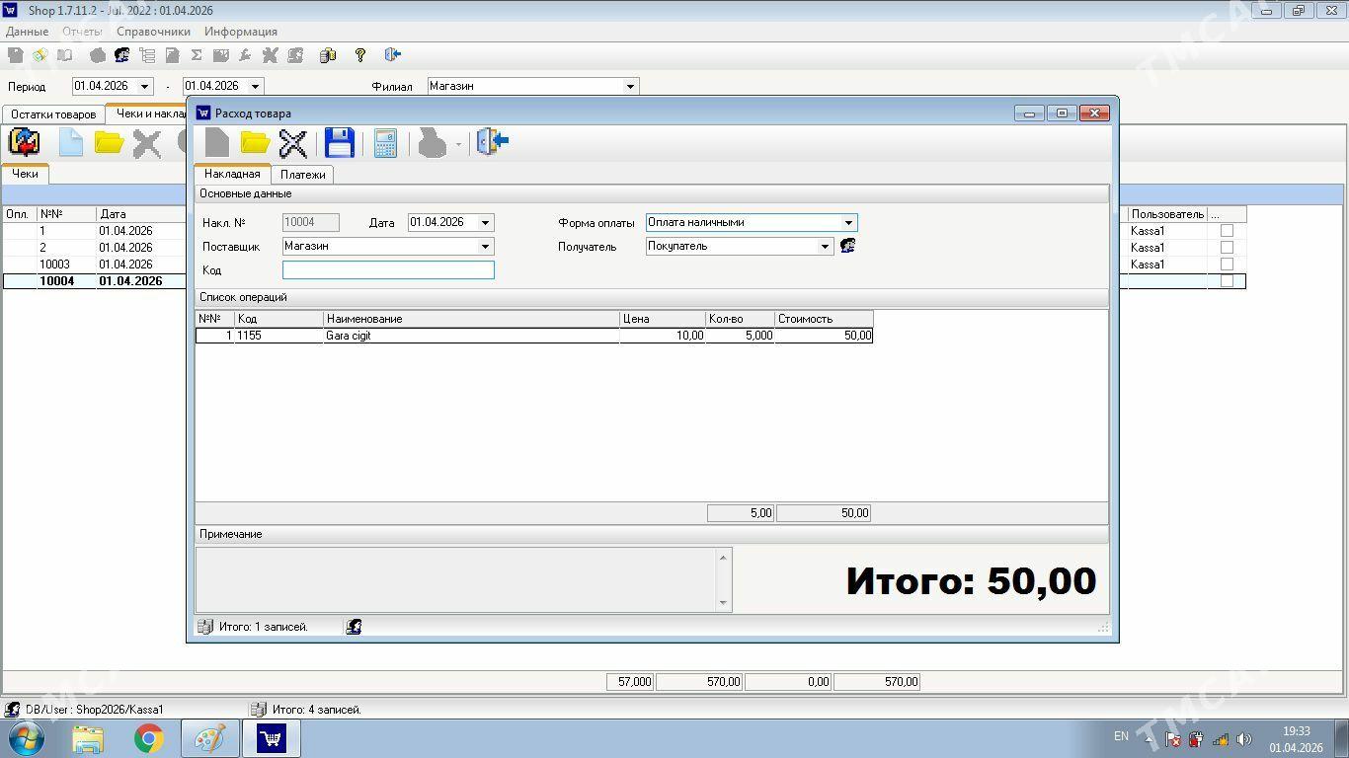Expand the Поставщик dropdown
Viewport: 1349px width, 758px height.
pos(485,247)
